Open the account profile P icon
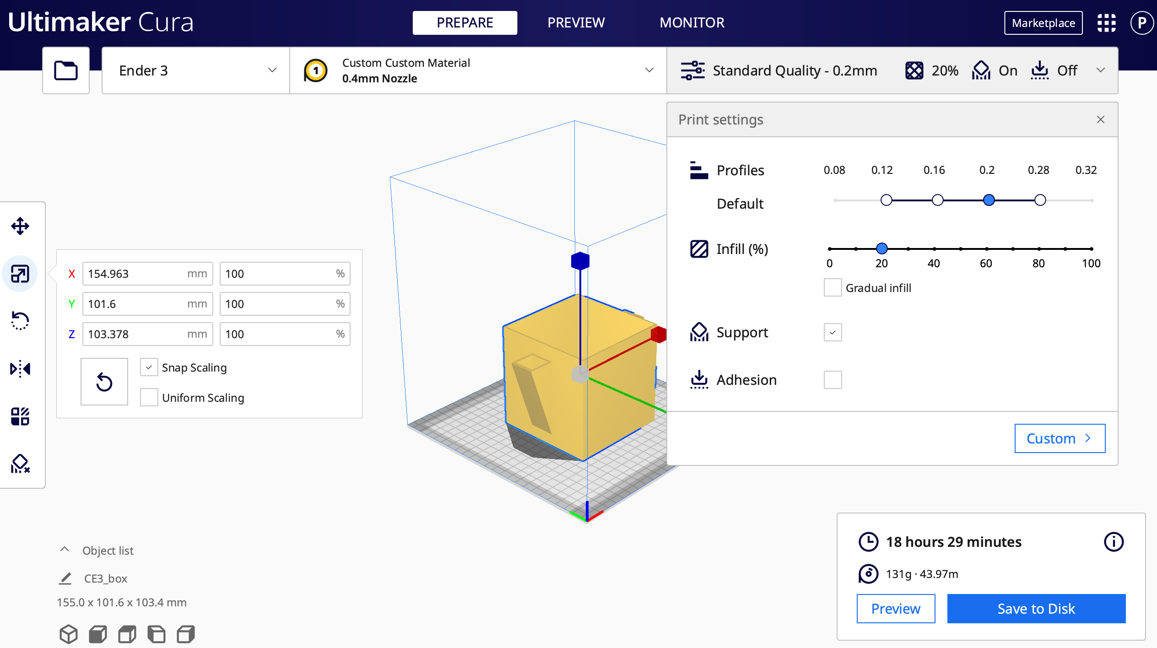 pyautogui.click(x=1142, y=23)
